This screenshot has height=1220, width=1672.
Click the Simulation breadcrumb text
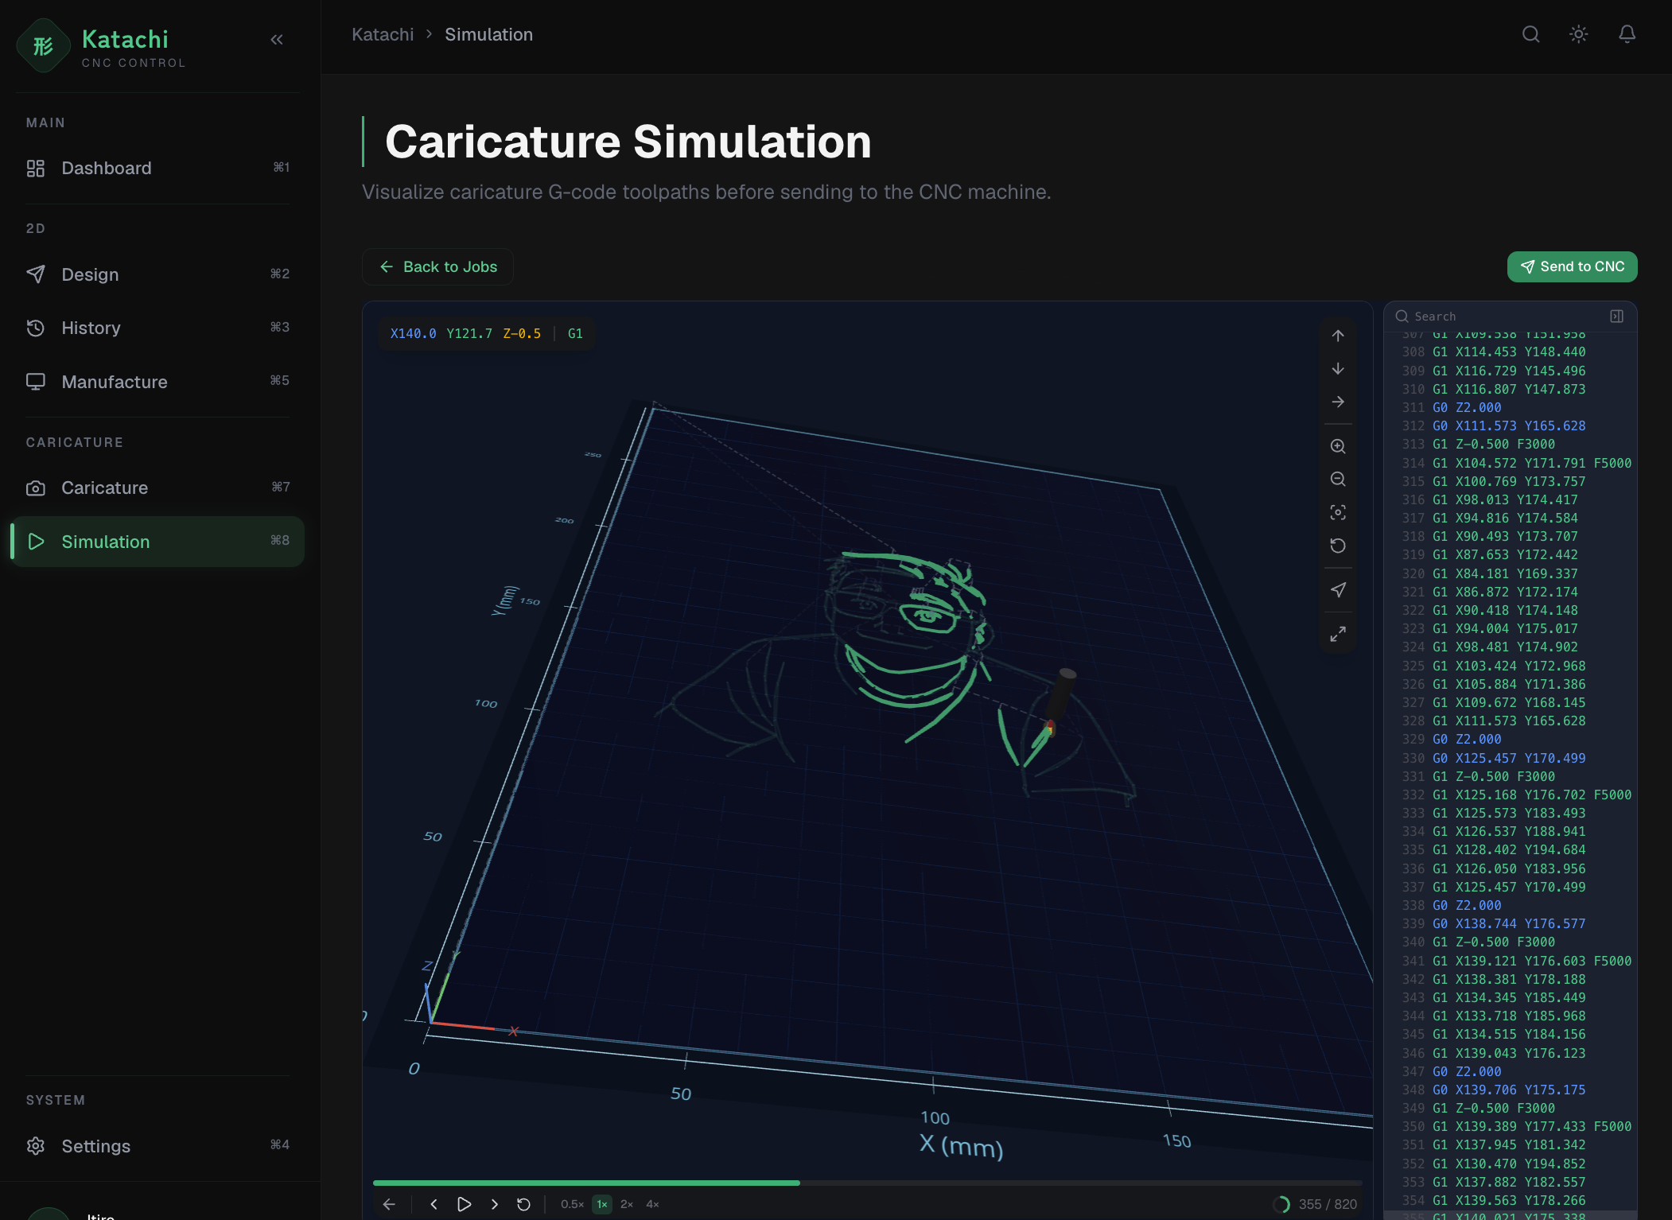coord(488,34)
